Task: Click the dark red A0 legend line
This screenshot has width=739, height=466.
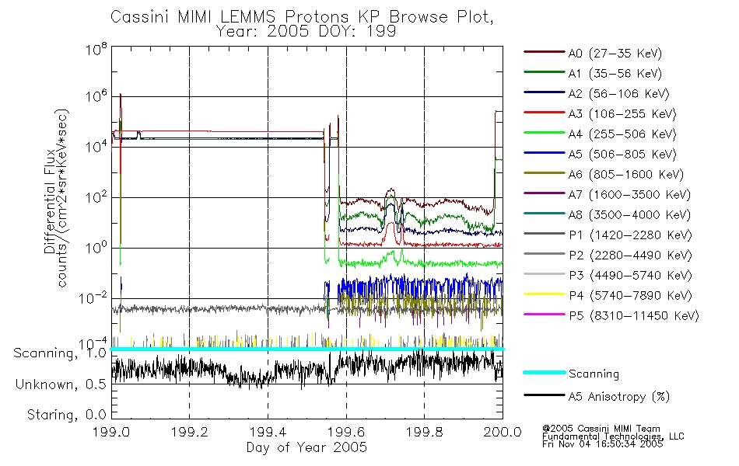Action: coord(544,52)
